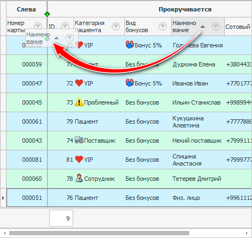252x238 pixels.
Task: Open filter for Наименование column header
Action: point(215,26)
